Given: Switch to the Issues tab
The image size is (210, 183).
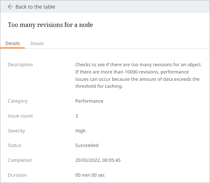Looking at the screenshot, I should click(x=37, y=43).
